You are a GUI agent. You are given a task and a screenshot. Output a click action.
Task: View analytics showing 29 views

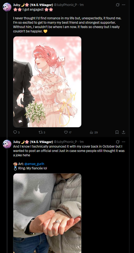click(94, 132)
